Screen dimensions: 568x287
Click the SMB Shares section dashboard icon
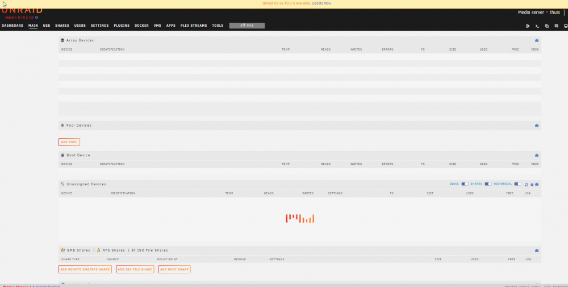[537, 251]
